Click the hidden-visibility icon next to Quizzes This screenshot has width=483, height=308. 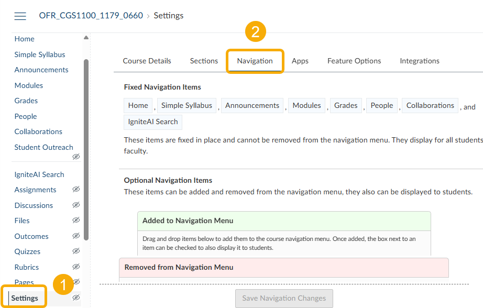(76, 251)
